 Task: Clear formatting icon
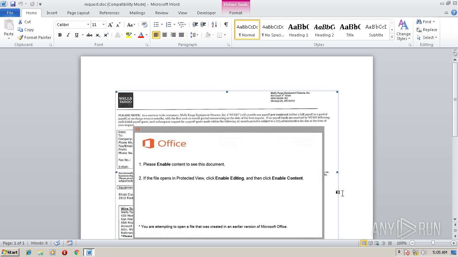point(144,25)
